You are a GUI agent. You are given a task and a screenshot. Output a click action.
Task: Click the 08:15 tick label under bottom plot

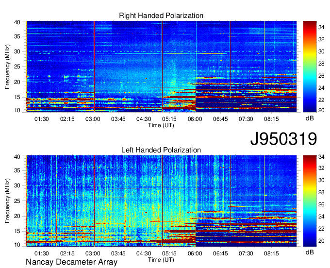[271, 253]
